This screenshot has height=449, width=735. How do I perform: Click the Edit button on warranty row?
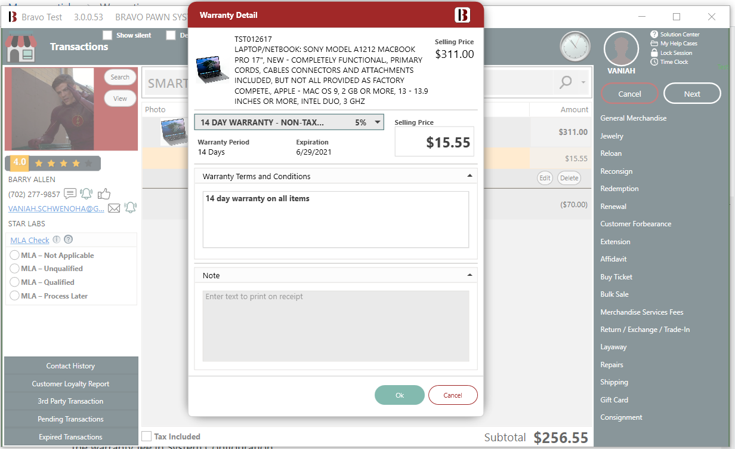(545, 178)
